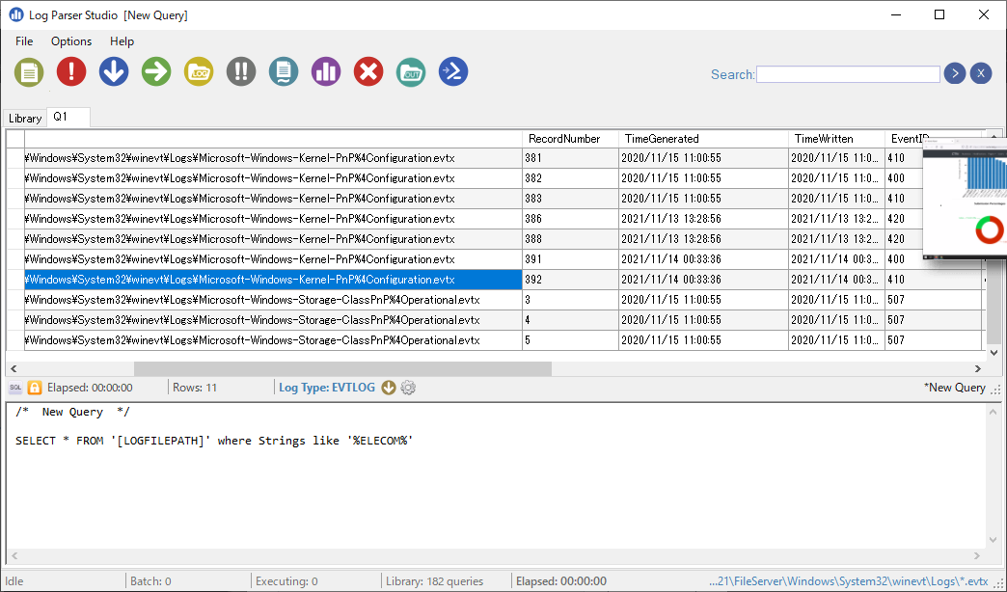1007x592 pixels.
Task: Run query via the green arrow icon
Action: tap(155, 71)
